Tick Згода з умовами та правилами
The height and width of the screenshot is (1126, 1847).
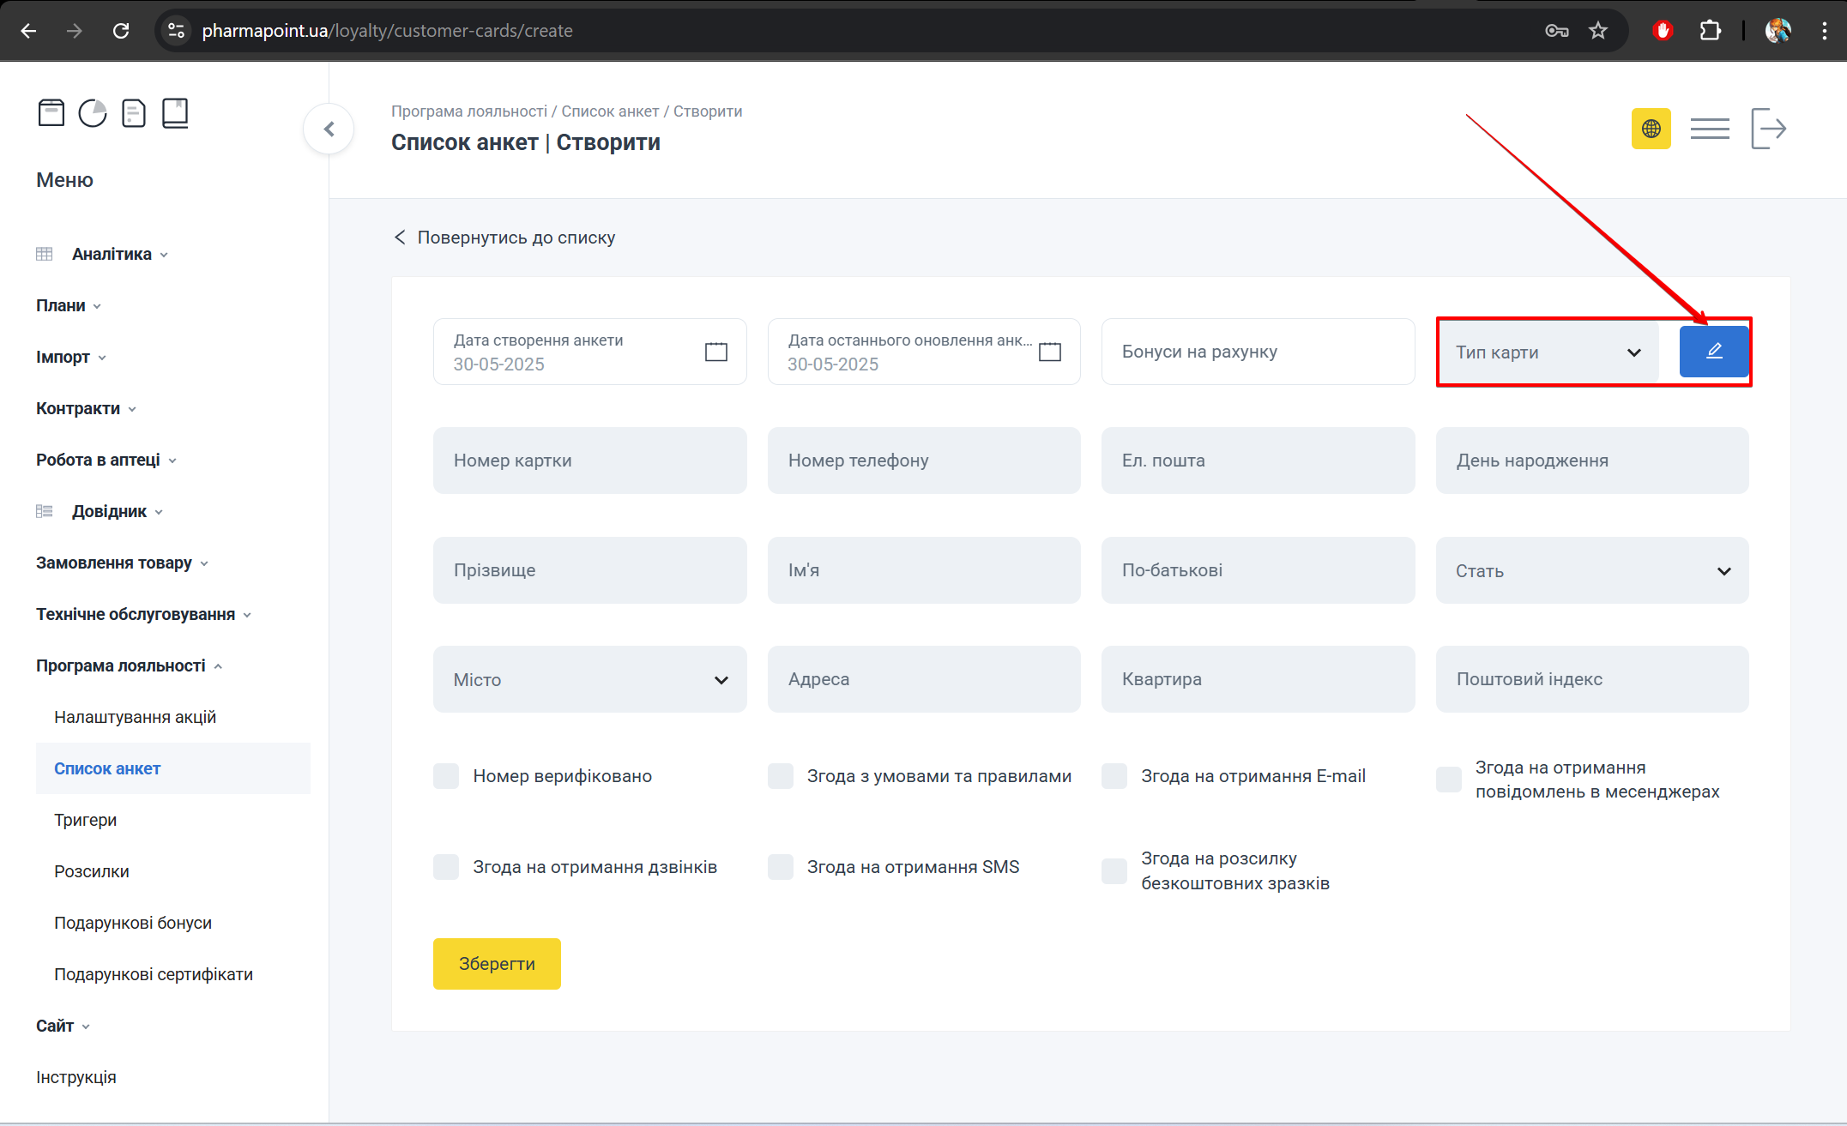pos(780,776)
